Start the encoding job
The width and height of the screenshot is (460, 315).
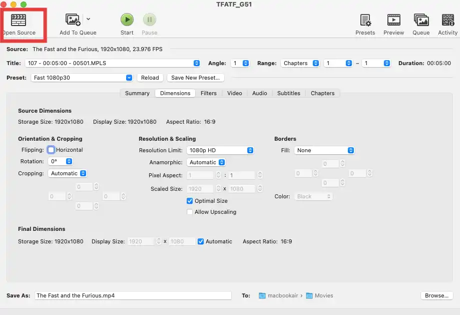click(x=127, y=21)
